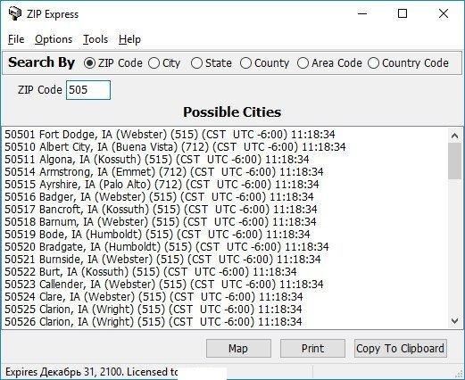
Task: Click the list scrollbar down arrow
Action: (454, 321)
